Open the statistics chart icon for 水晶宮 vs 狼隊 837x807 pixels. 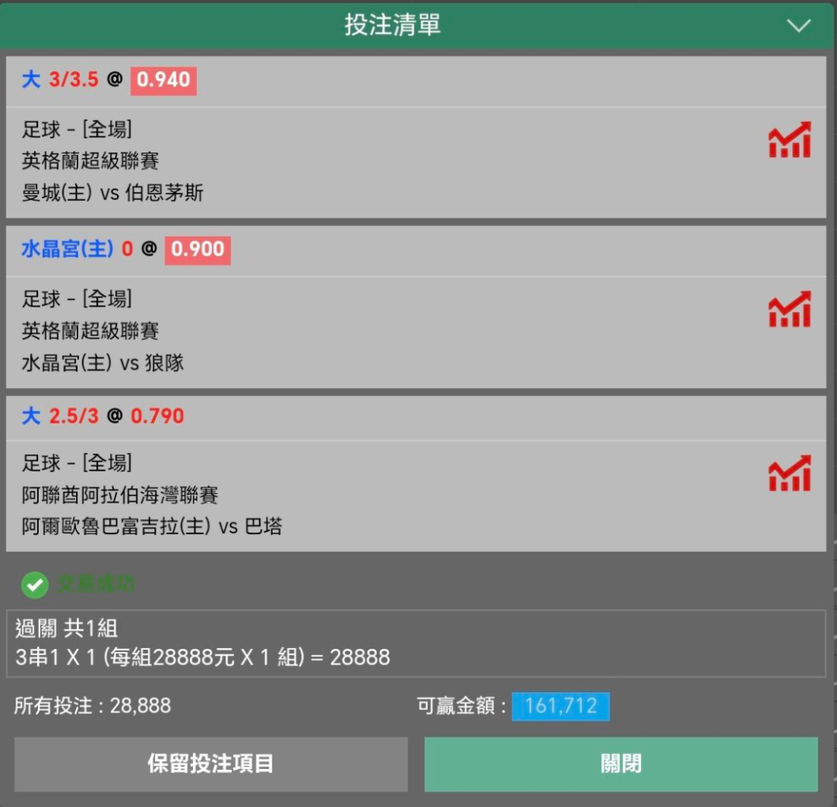coord(789,309)
